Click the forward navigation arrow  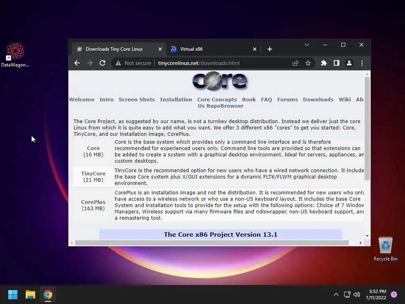90,63
